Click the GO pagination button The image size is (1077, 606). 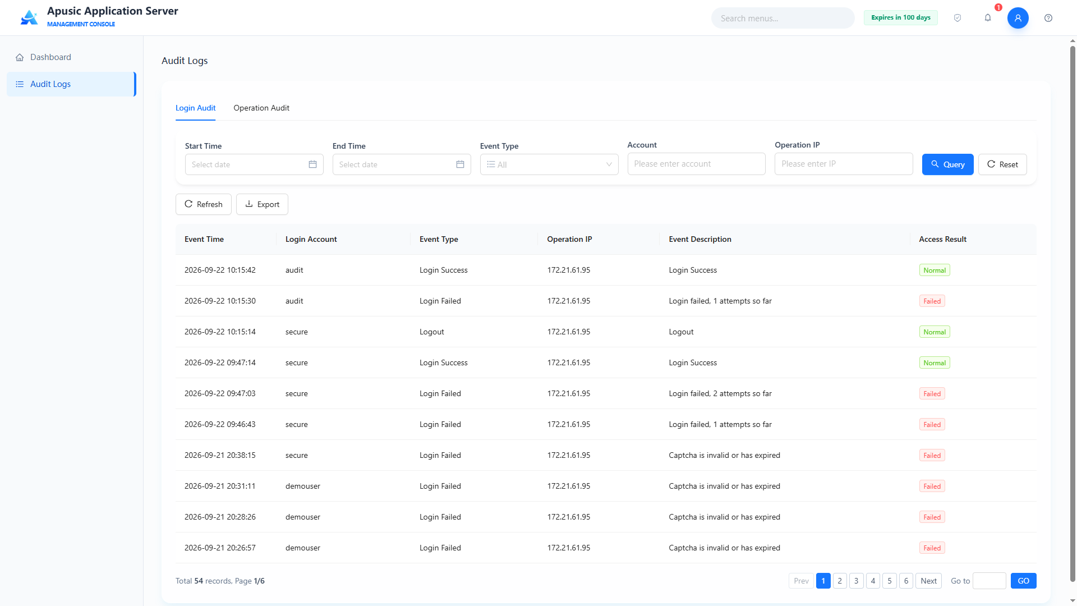click(1024, 581)
